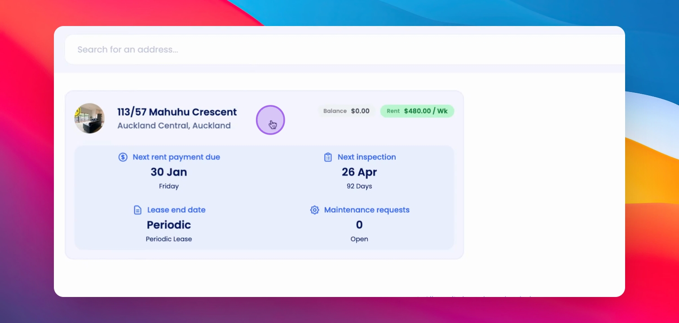Viewport: 679px width, 323px height.
Task: Click the bold Periodic value
Action: (169, 225)
